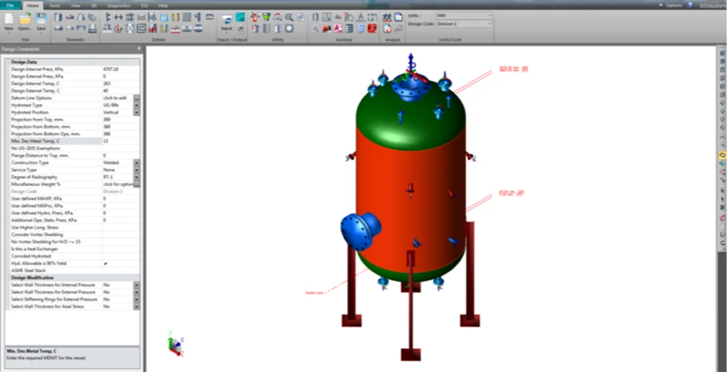Click the red dial icon in Details bottom row
This screenshot has width=727, height=372.
coord(119,29)
